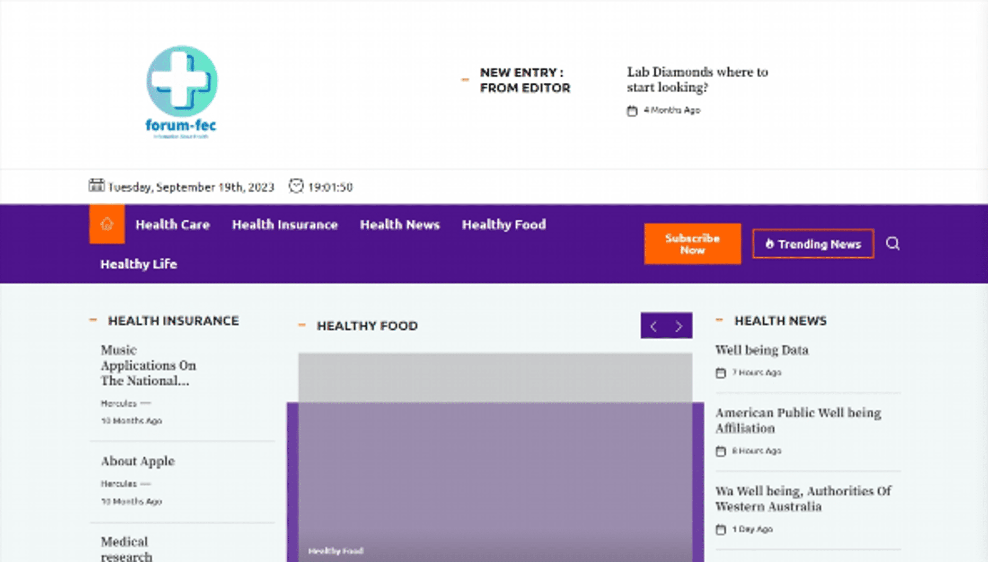Click the Trending News button
This screenshot has width=988, height=562.
click(813, 244)
